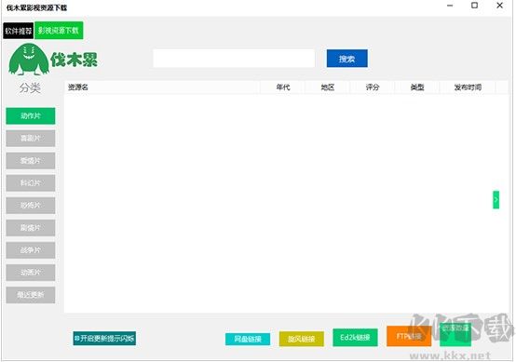Viewport: 516px width, 362px height.
Task: Select the 爱情片 category
Action: [x=31, y=160]
